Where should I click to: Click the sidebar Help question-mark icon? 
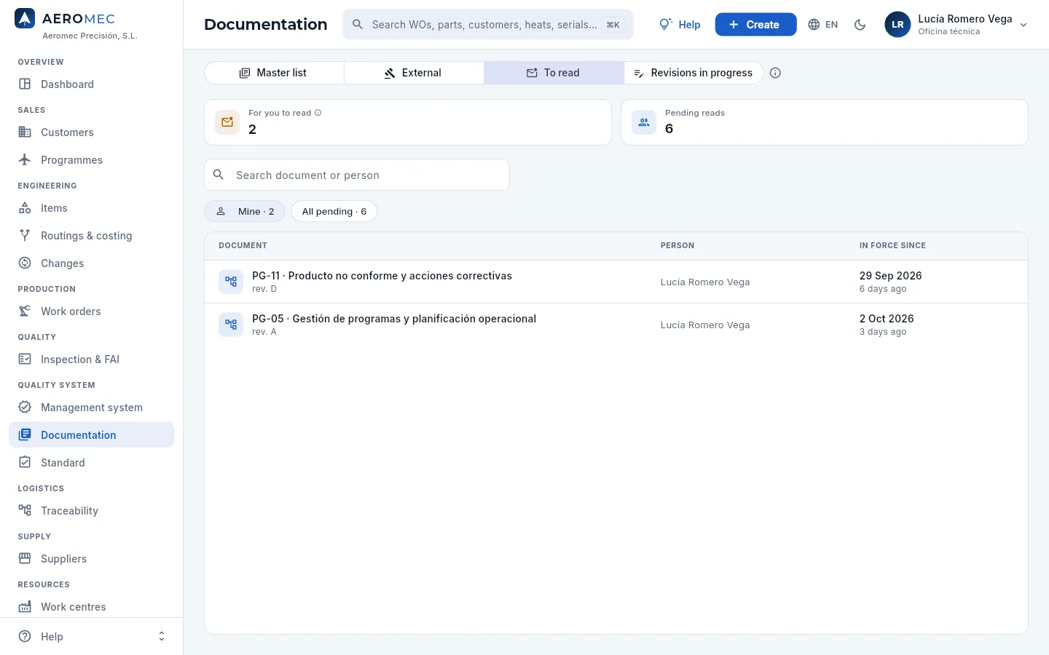[x=25, y=636]
